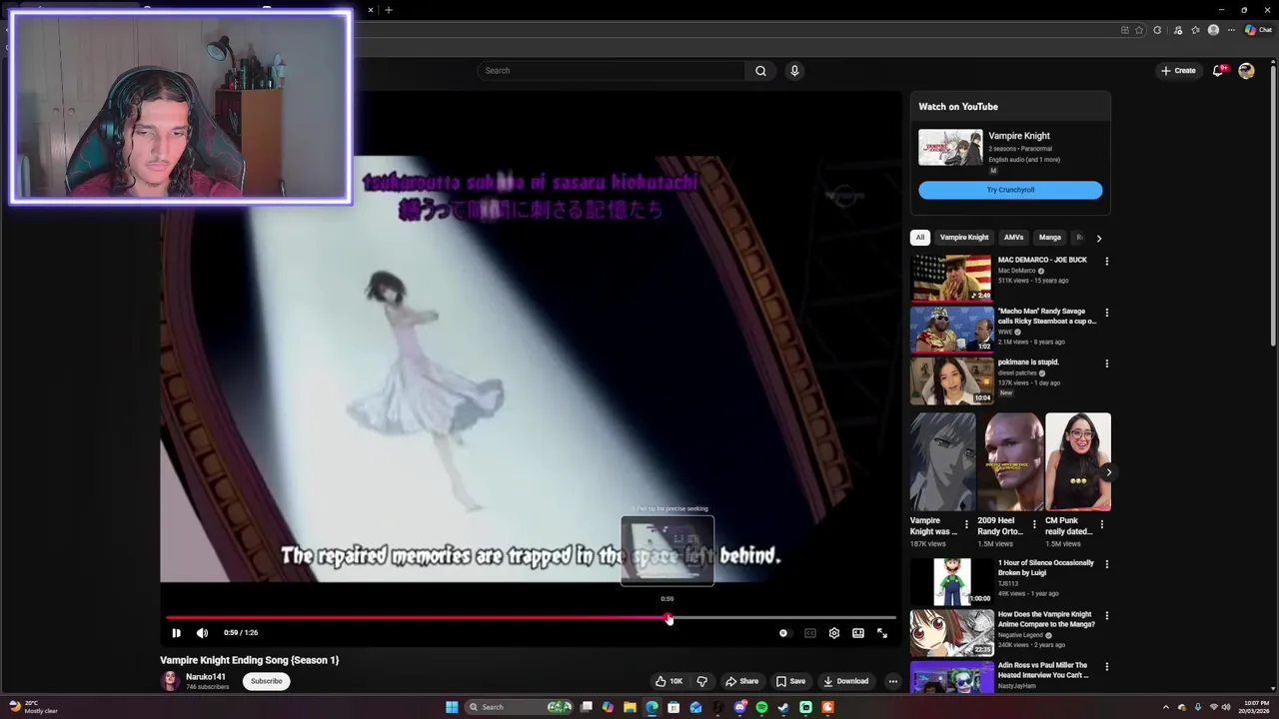Click the red scrubber handle on the progress bar

668,618
